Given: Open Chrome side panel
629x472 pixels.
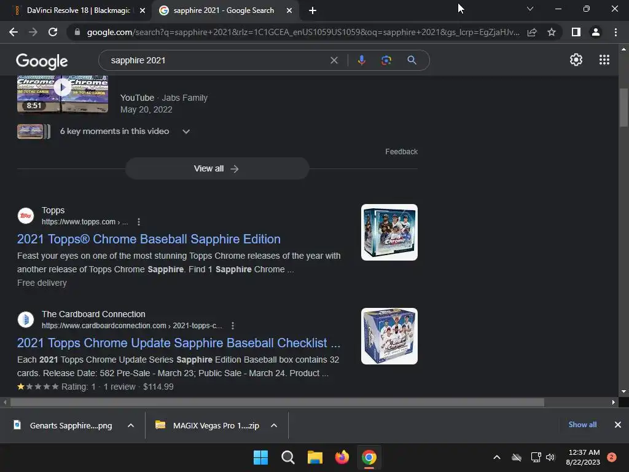Looking at the screenshot, I should 576,32.
